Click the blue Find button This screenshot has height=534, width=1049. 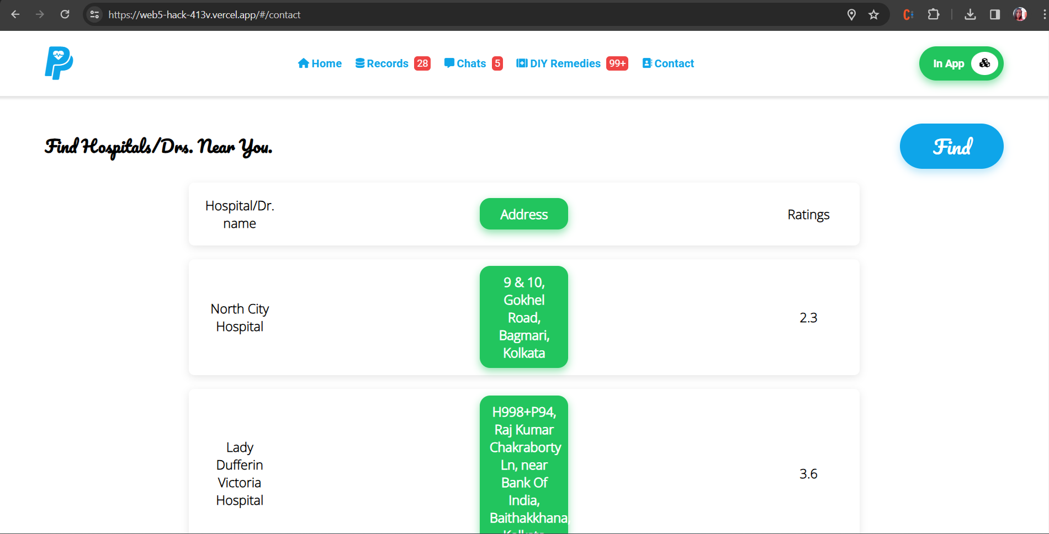click(952, 146)
